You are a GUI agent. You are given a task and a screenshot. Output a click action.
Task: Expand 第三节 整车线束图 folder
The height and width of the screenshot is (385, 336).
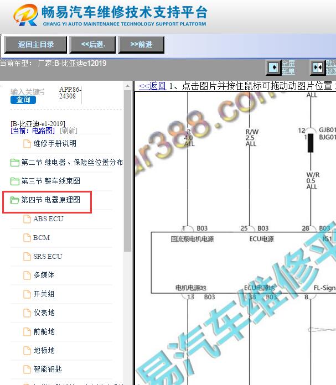tap(50, 181)
